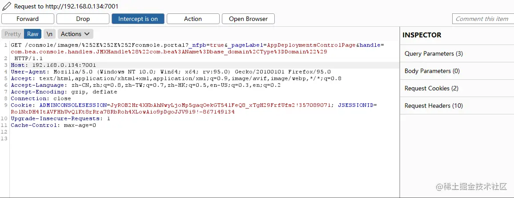Image resolution: width=514 pixels, height=198 pixels.
Task: Click the Upgrade-Insecure-Requests: 1 line
Action: pyautogui.click(x=60, y=118)
